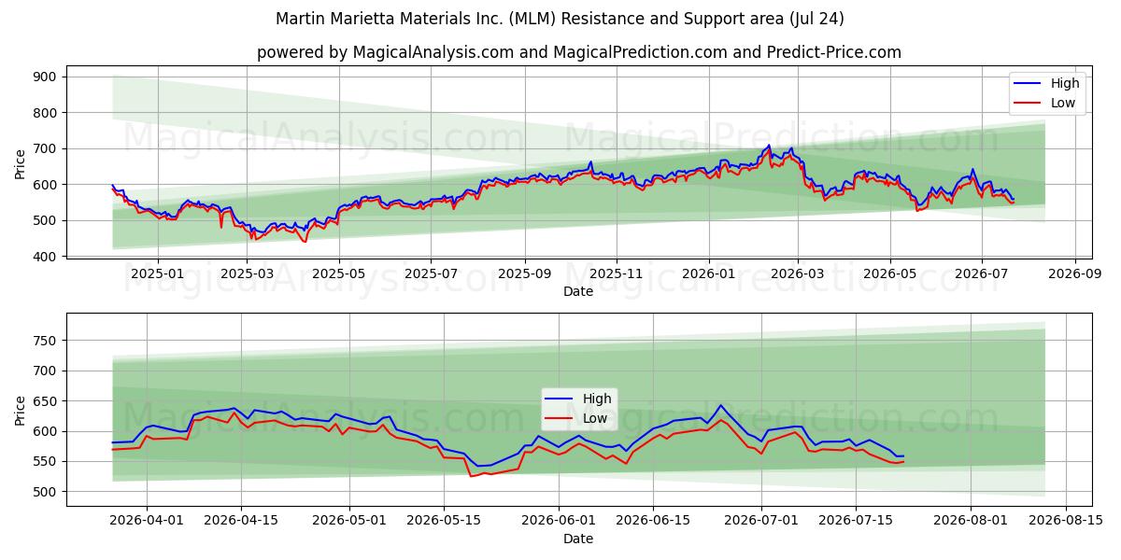The image size is (1121, 560).
Task: Click the 2026-05 date tick label
Action: (889, 273)
